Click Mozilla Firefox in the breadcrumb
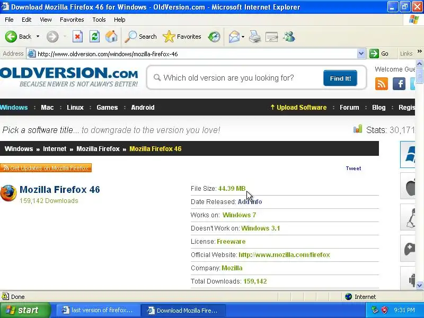The image size is (424, 318). [x=98, y=149]
